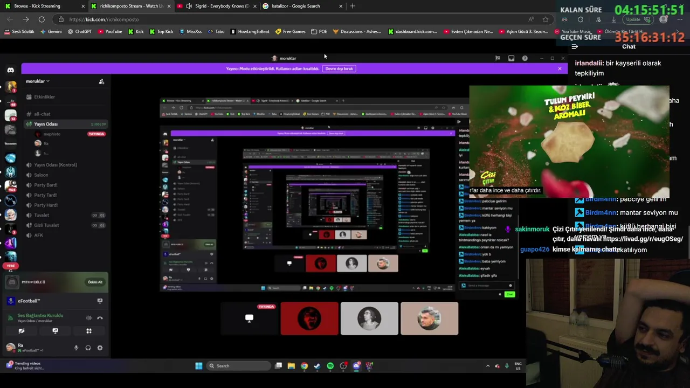This screenshot has height=388, width=690.
Task: Open the moruklar server dropdown
Action: 38,81
